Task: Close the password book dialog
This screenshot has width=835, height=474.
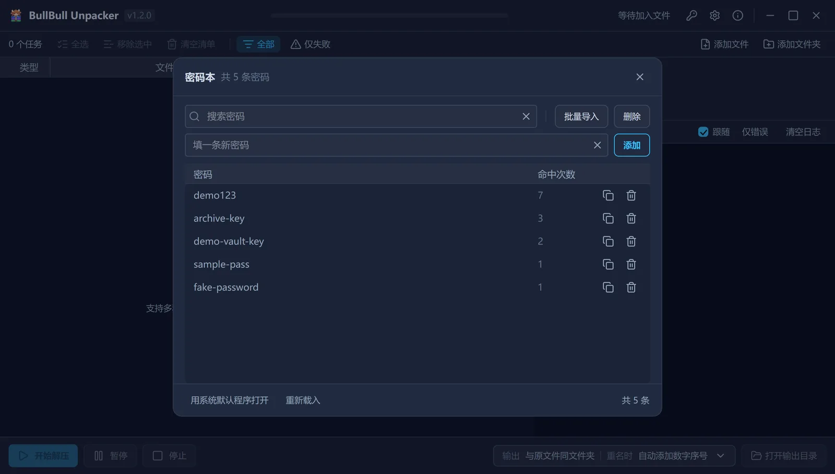Action: (x=640, y=77)
